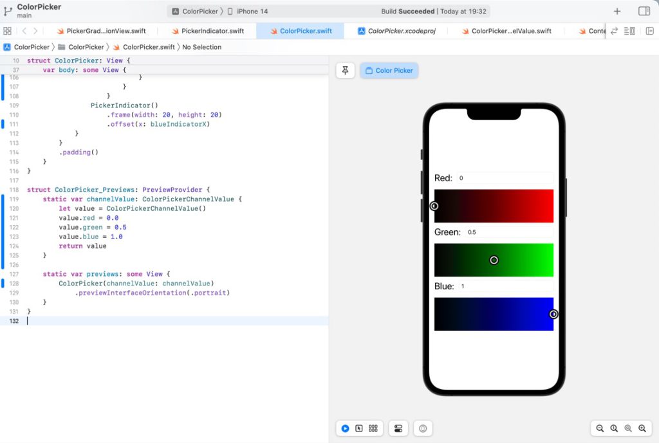Screen dimensions: 659x443
Task: Zoom in the preview canvas
Action: [x=642, y=428]
